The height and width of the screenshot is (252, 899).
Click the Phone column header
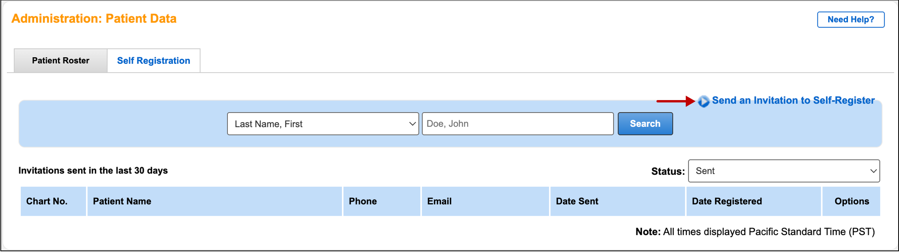tap(362, 201)
